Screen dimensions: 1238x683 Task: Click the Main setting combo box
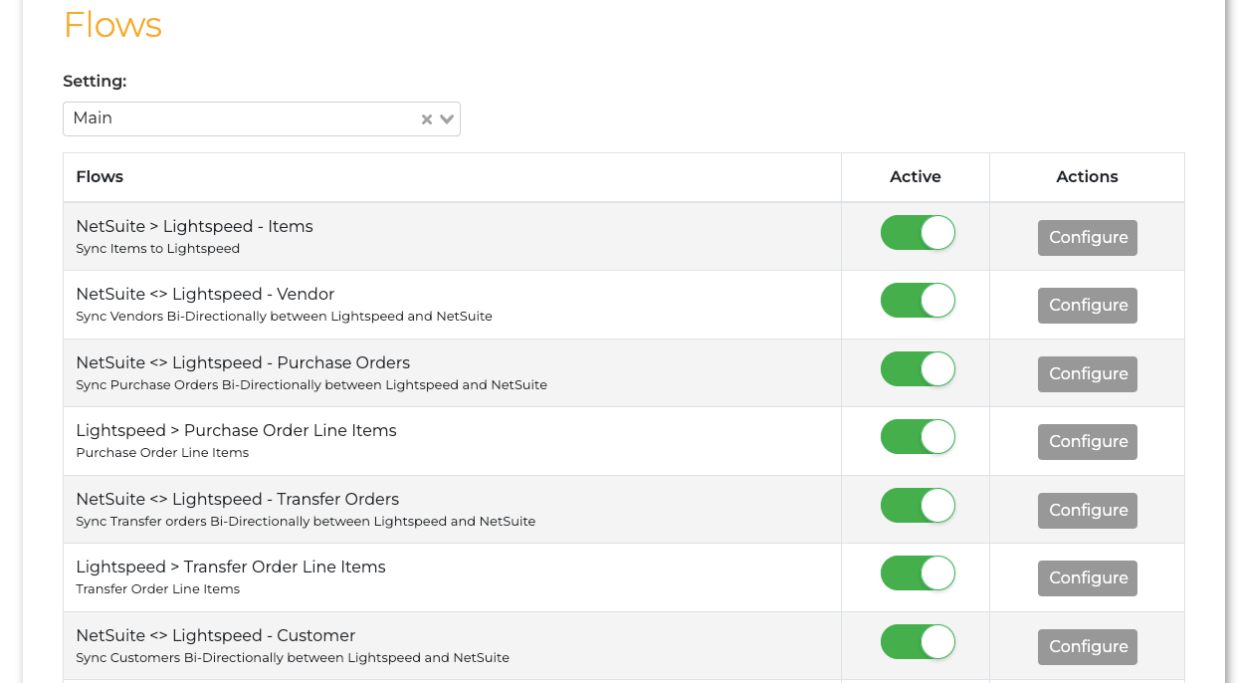[x=239, y=118]
